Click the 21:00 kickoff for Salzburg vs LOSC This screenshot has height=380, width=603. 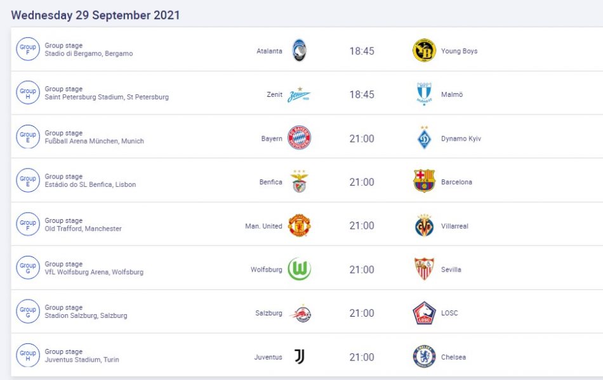pos(362,313)
